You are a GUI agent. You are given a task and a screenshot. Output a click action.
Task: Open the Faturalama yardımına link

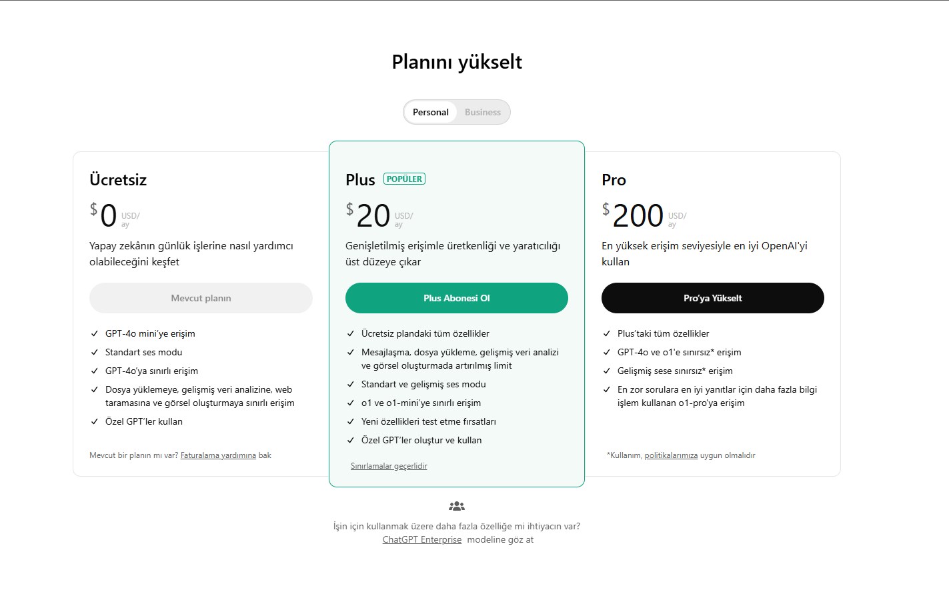pos(218,455)
